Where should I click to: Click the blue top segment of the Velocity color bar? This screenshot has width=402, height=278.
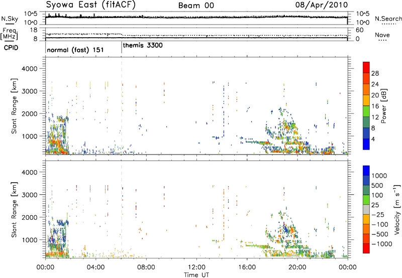[366, 171]
